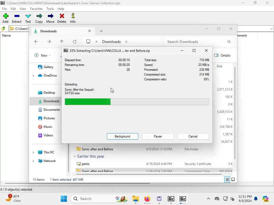The image size is (274, 205).
Task: Close the Downloads tab
Action: click(x=89, y=31)
